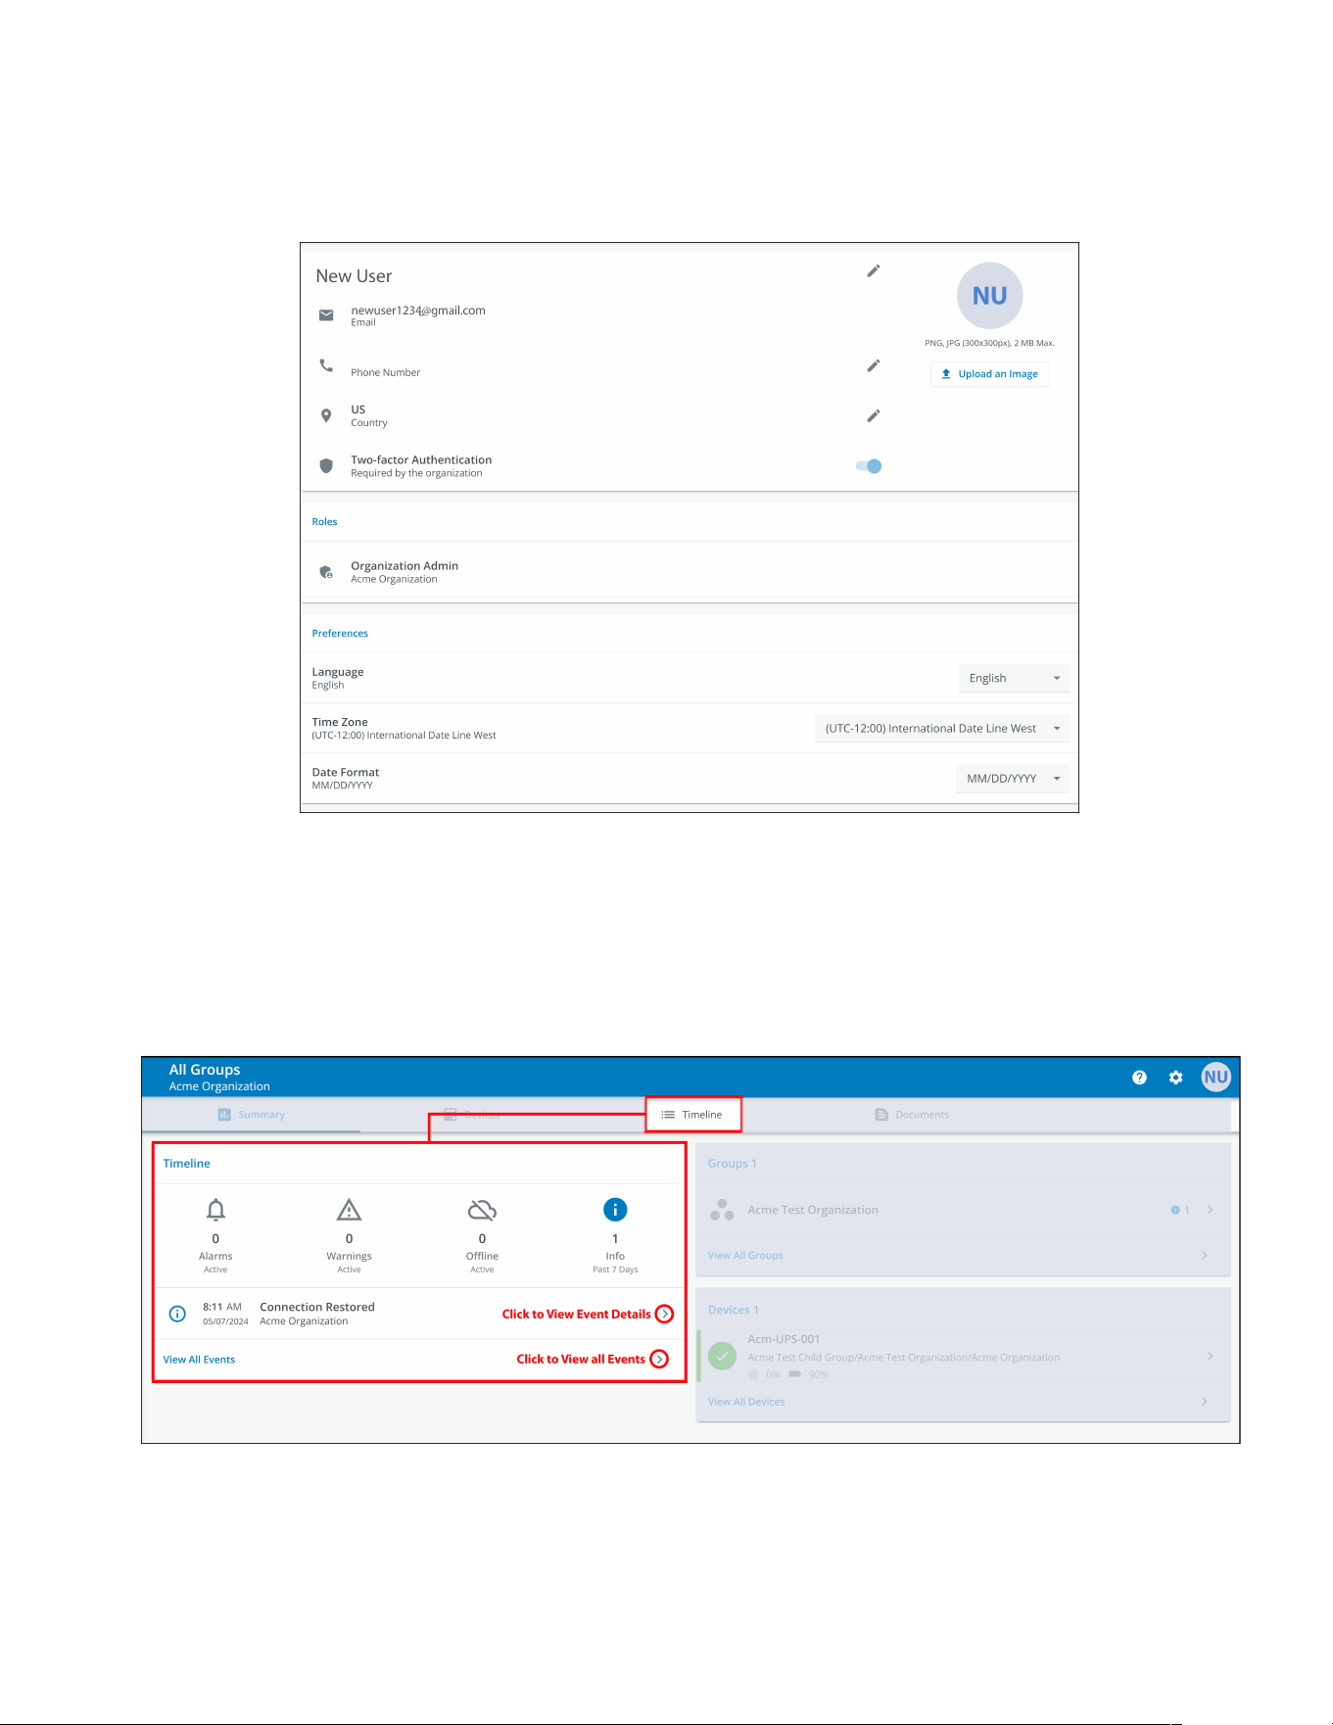
Task: Open the Language English dropdown
Action: [x=1013, y=678]
